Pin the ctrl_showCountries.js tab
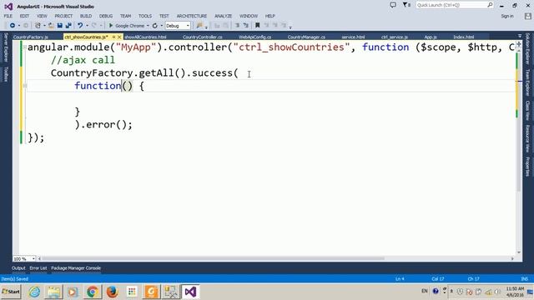The width and height of the screenshot is (534, 300). pyautogui.click(x=113, y=37)
